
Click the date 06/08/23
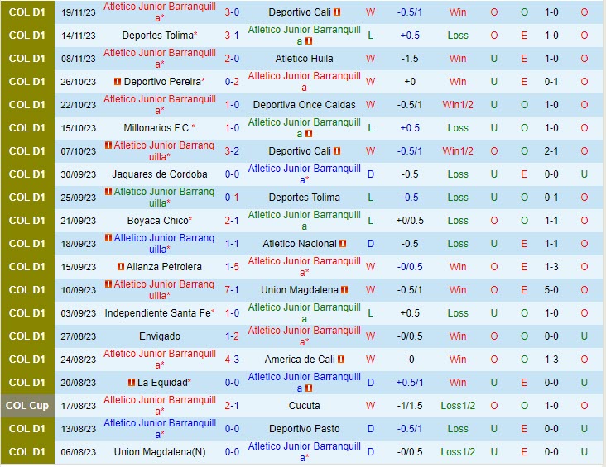[x=78, y=452]
